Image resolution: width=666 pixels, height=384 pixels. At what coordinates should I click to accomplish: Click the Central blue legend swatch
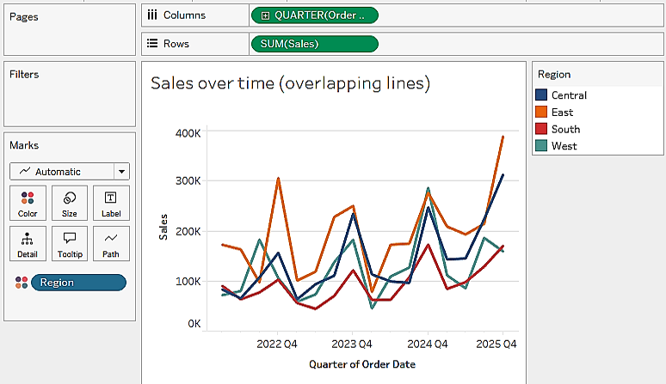(541, 95)
